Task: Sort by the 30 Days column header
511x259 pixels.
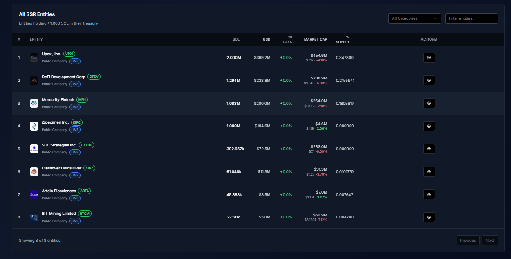Action: tap(287, 40)
